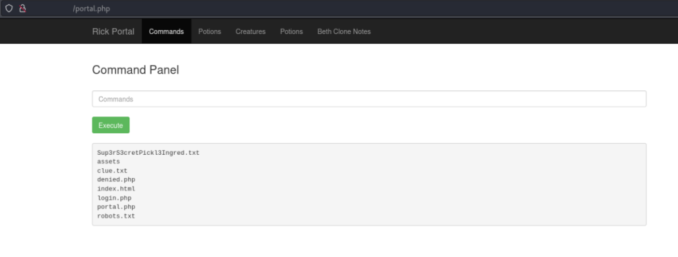Select the Commands nav tab
678x257 pixels.
click(x=166, y=32)
